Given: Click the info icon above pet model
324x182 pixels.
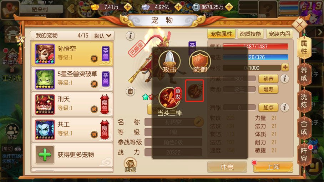Looking at the screenshot, I should 130,36.
